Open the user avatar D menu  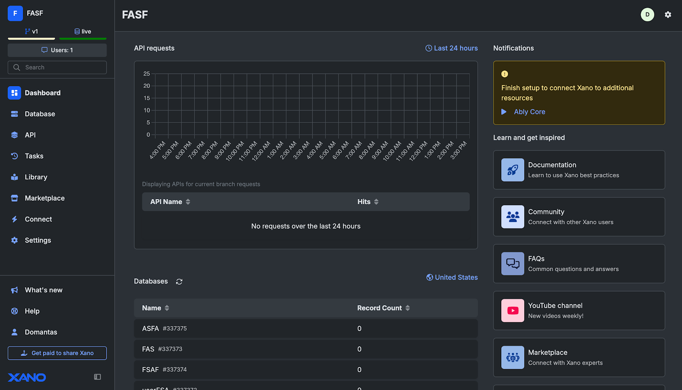647,14
